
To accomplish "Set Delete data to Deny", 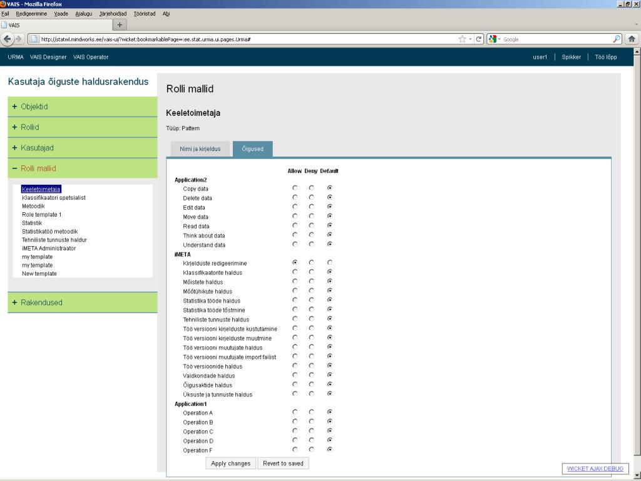I will click(312, 197).
